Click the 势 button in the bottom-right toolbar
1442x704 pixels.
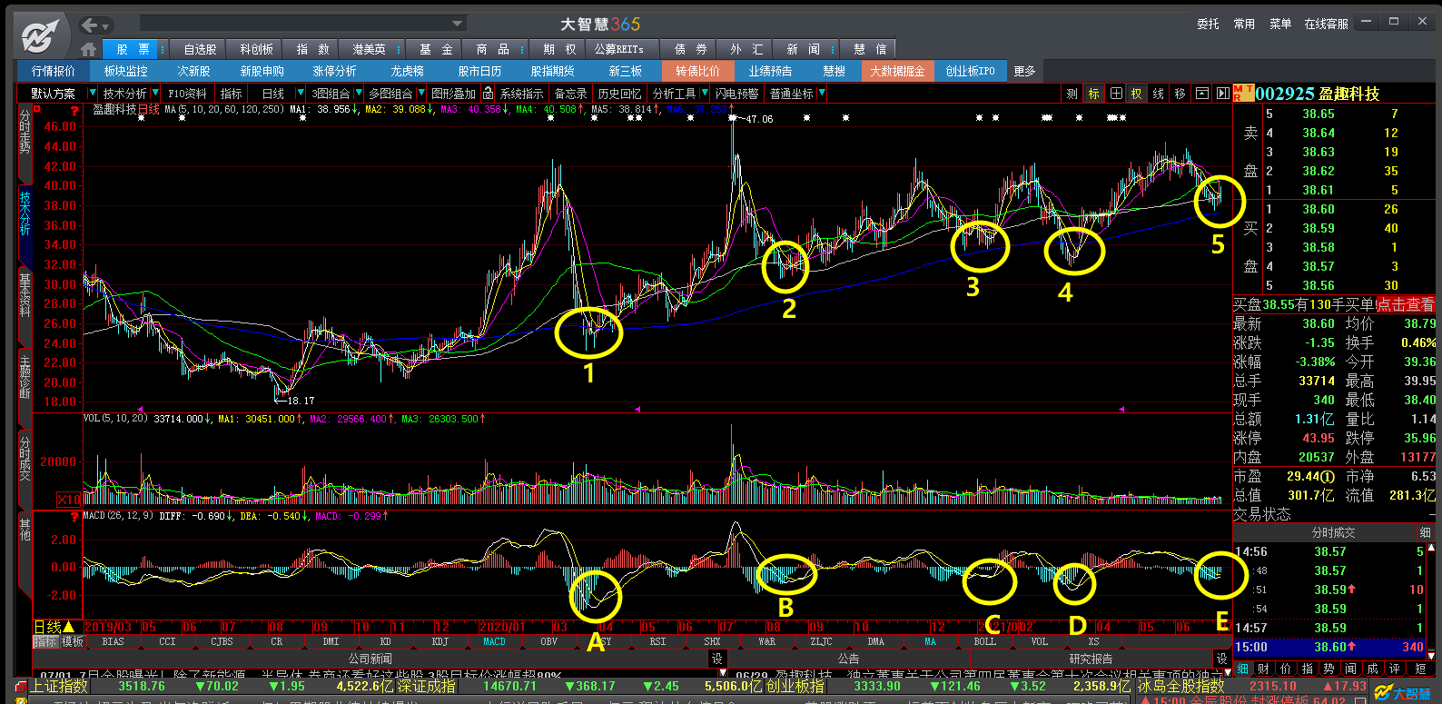tap(1329, 669)
